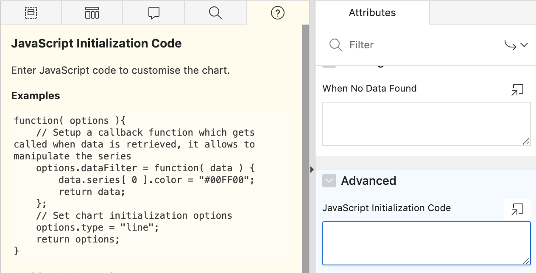Collapse the left pane using the splitter arrow

tap(312, 170)
